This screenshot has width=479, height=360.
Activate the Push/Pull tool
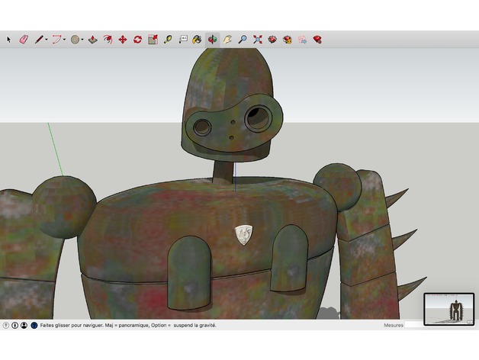click(93, 40)
